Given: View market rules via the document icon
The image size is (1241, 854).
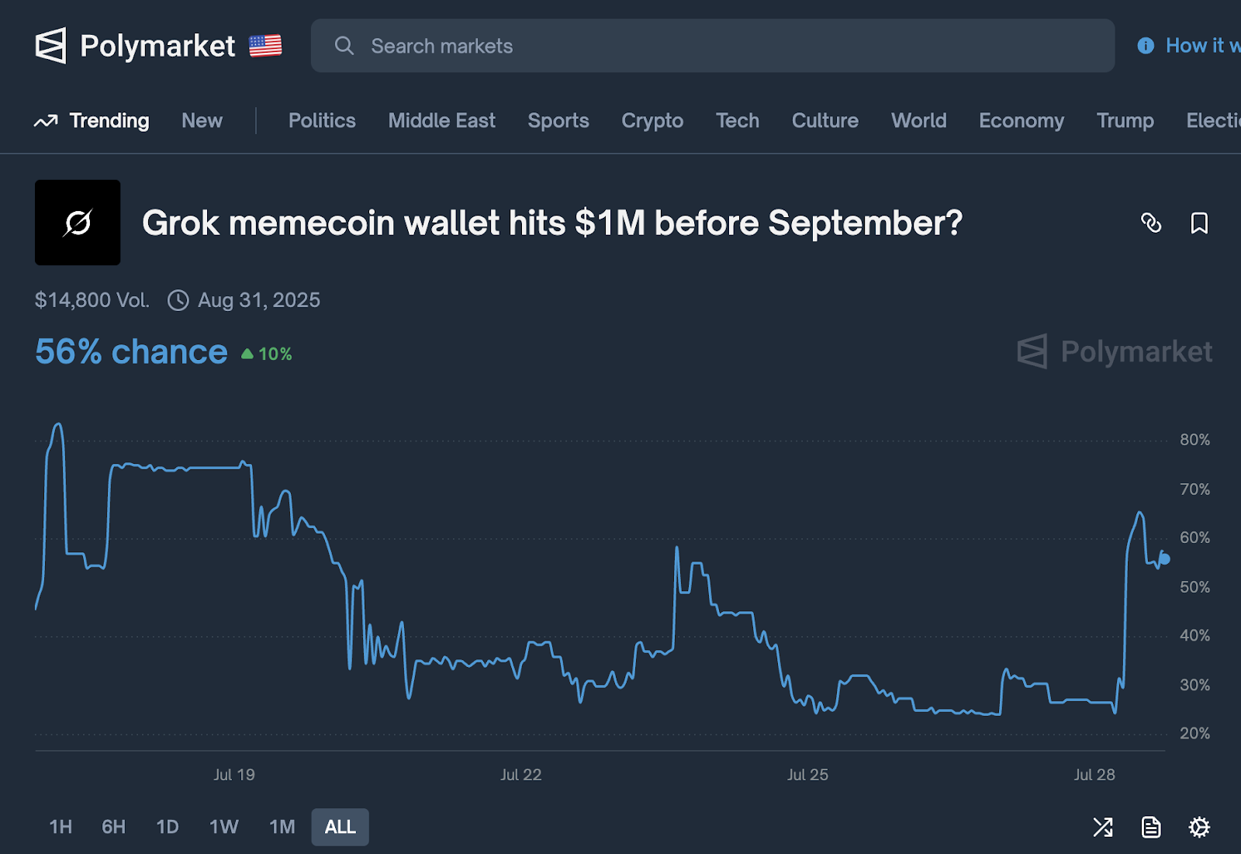Looking at the screenshot, I should (x=1151, y=827).
